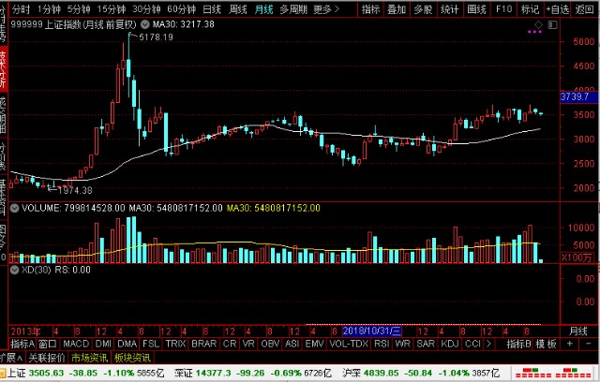
Task: Switch to 日线 daily chart
Action: [212, 9]
